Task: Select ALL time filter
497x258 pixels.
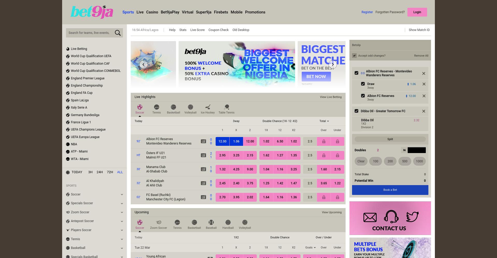Action: tap(120, 172)
